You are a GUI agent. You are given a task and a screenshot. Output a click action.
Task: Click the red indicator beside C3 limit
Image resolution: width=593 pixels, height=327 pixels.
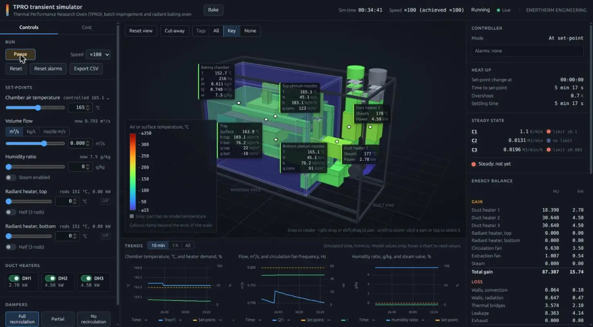coord(549,150)
